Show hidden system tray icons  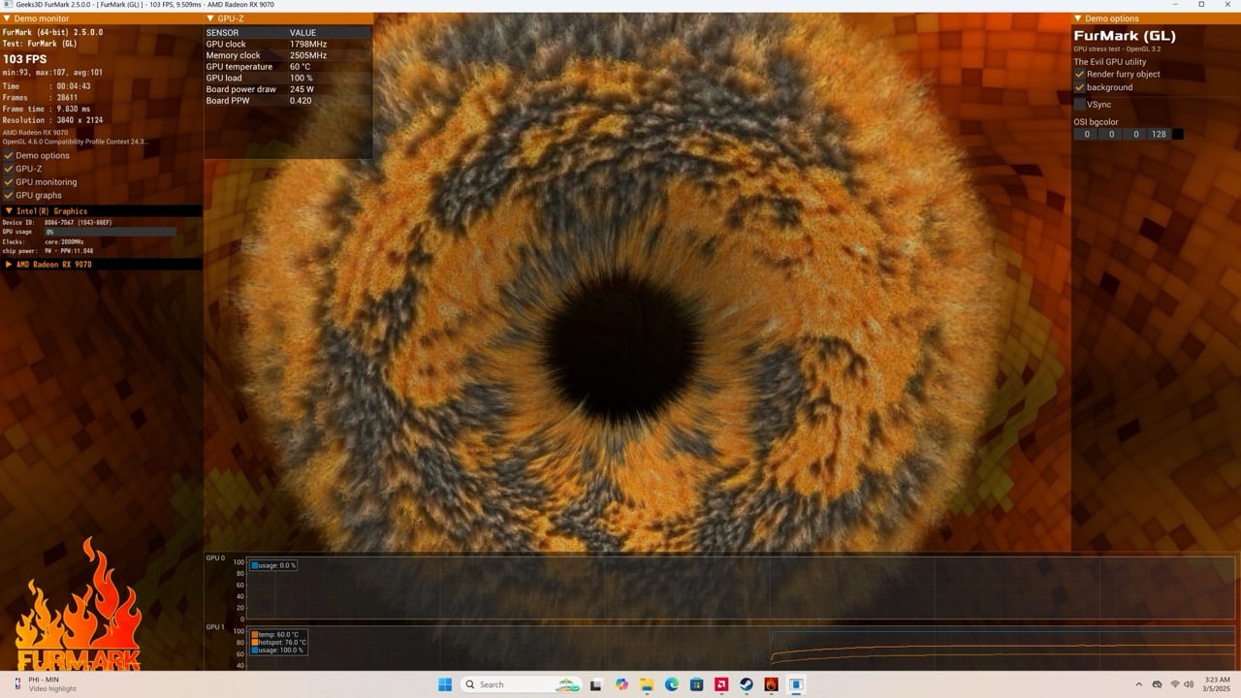coord(1139,684)
